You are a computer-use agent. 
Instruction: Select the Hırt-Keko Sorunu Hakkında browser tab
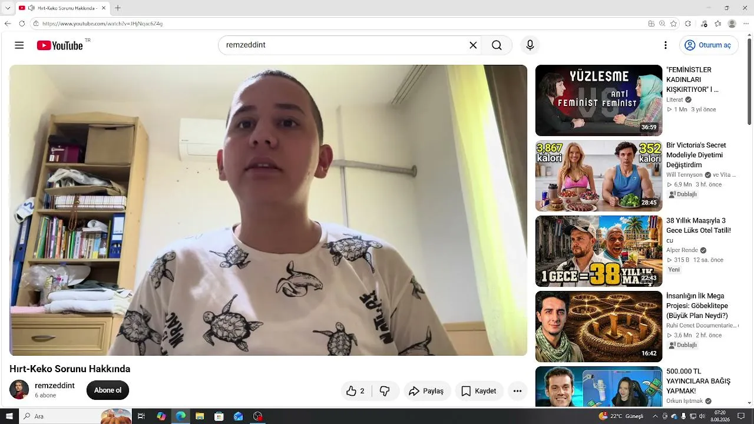click(62, 8)
